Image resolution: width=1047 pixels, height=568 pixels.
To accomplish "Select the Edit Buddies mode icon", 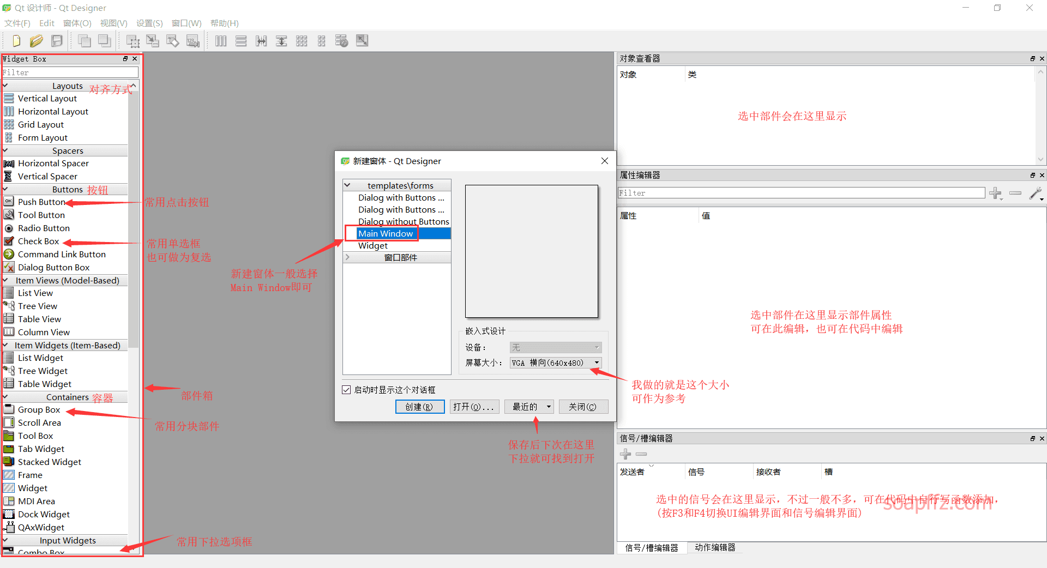I will [x=173, y=41].
